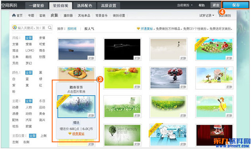Select the farm skin with LV2 ribbon

(214, 49)
